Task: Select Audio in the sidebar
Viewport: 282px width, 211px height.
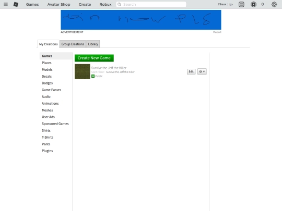Action: click(46, 97)
